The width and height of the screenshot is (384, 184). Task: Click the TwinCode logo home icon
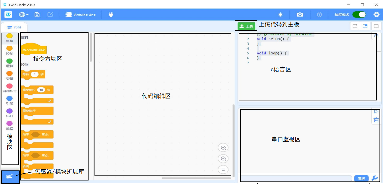pos(8,15)
